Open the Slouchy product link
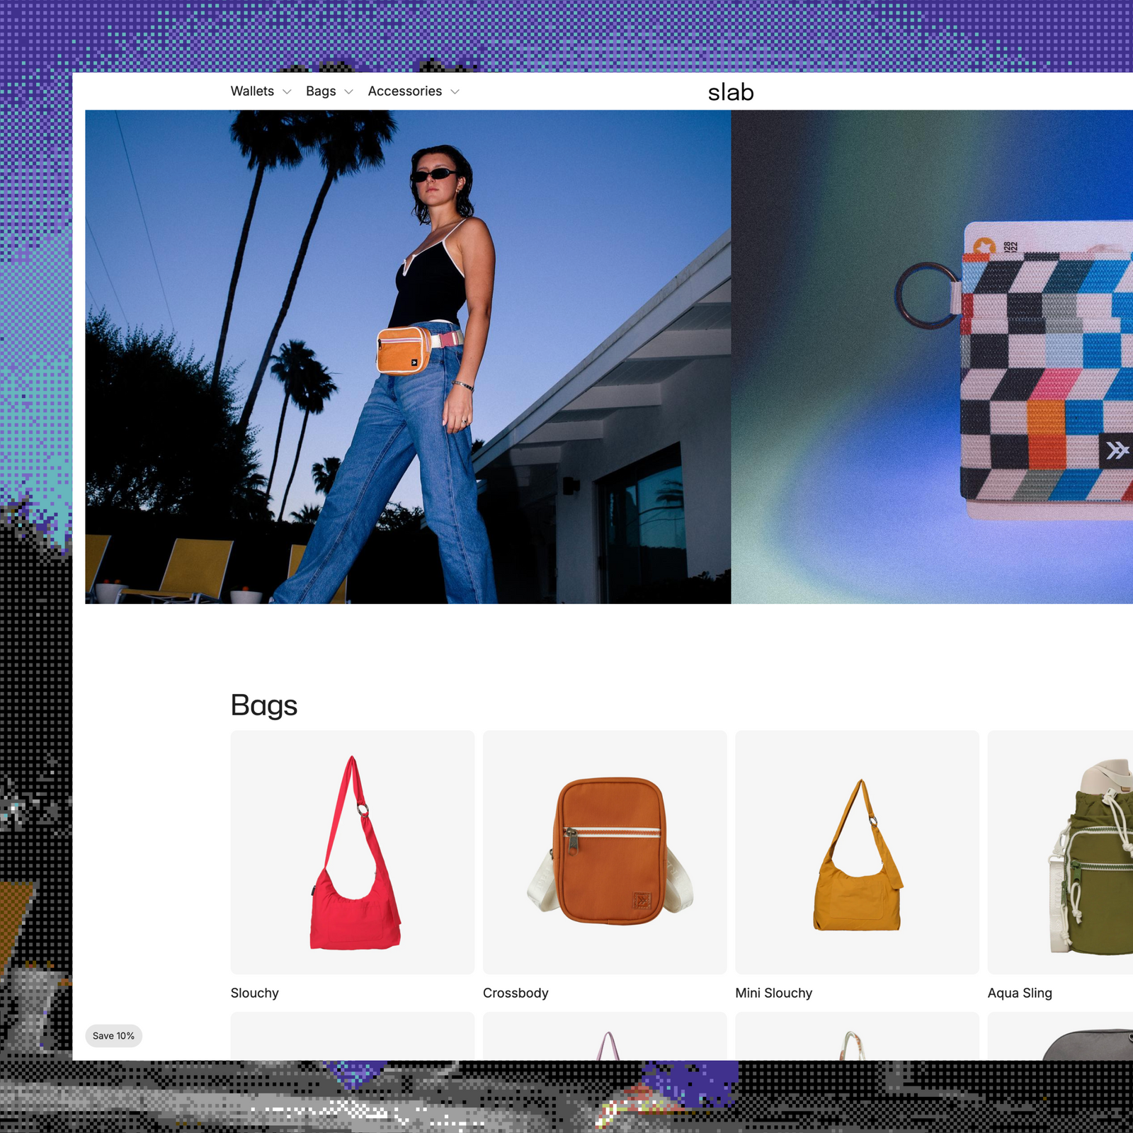 [x=255, y=993]
